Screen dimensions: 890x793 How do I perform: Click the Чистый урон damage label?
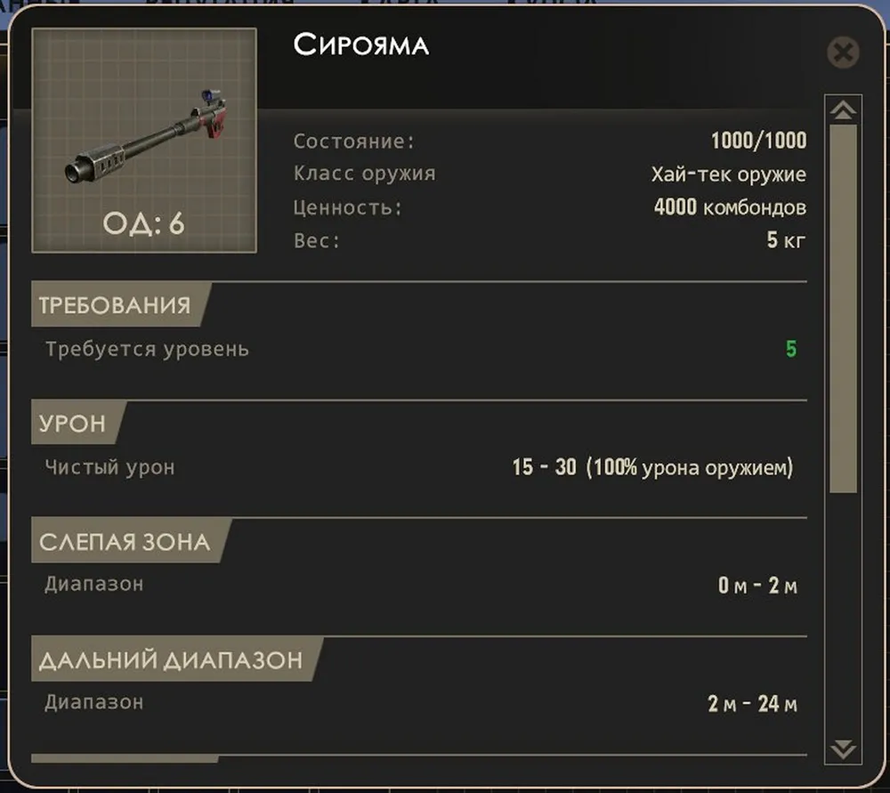pyautogui.click(x=109, y=467)
